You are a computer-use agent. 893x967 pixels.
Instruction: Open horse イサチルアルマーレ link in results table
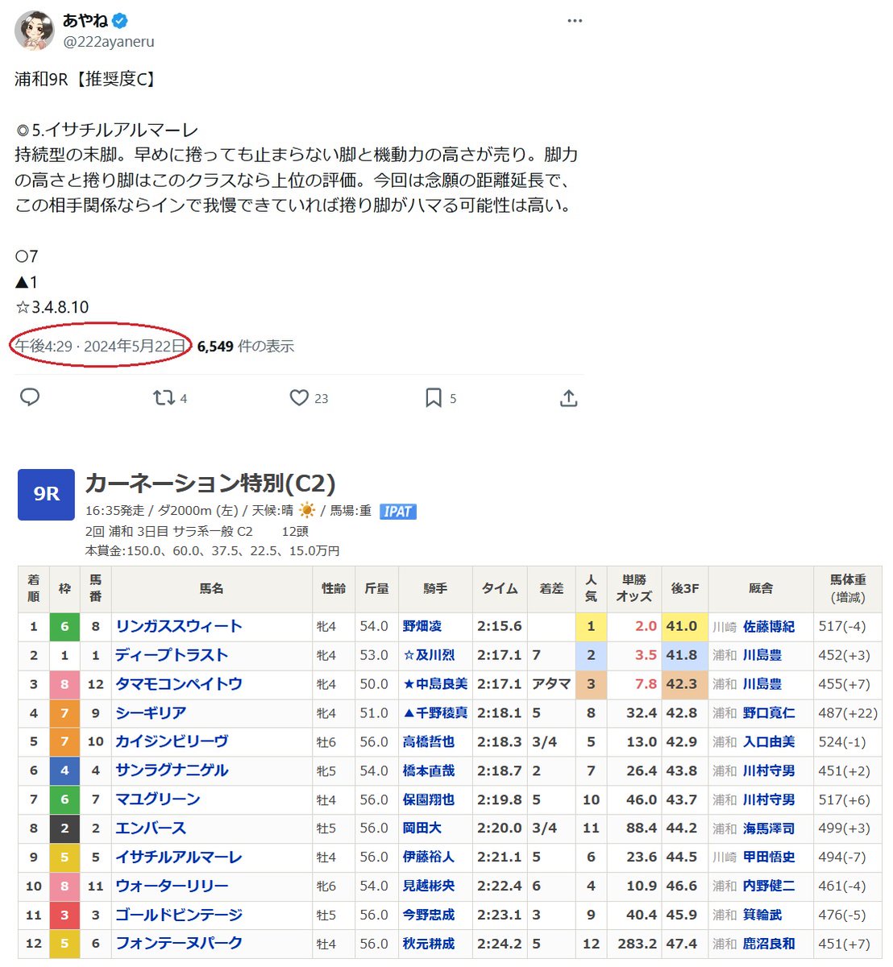click(179, 857)
